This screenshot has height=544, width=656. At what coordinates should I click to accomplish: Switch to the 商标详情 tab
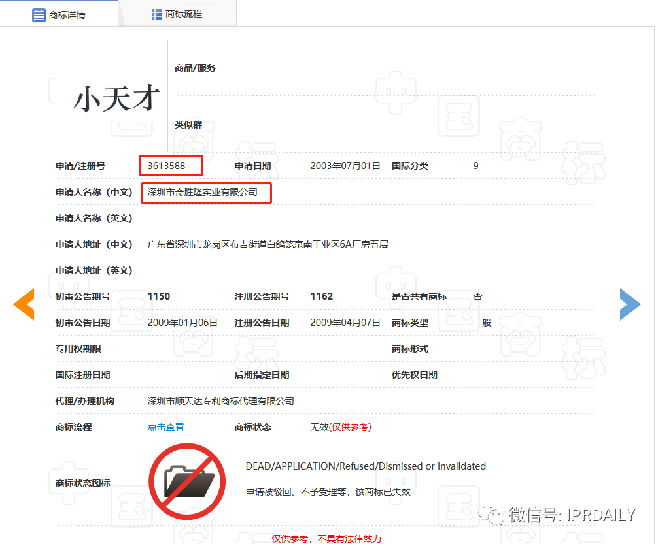[x=59, y=14]
